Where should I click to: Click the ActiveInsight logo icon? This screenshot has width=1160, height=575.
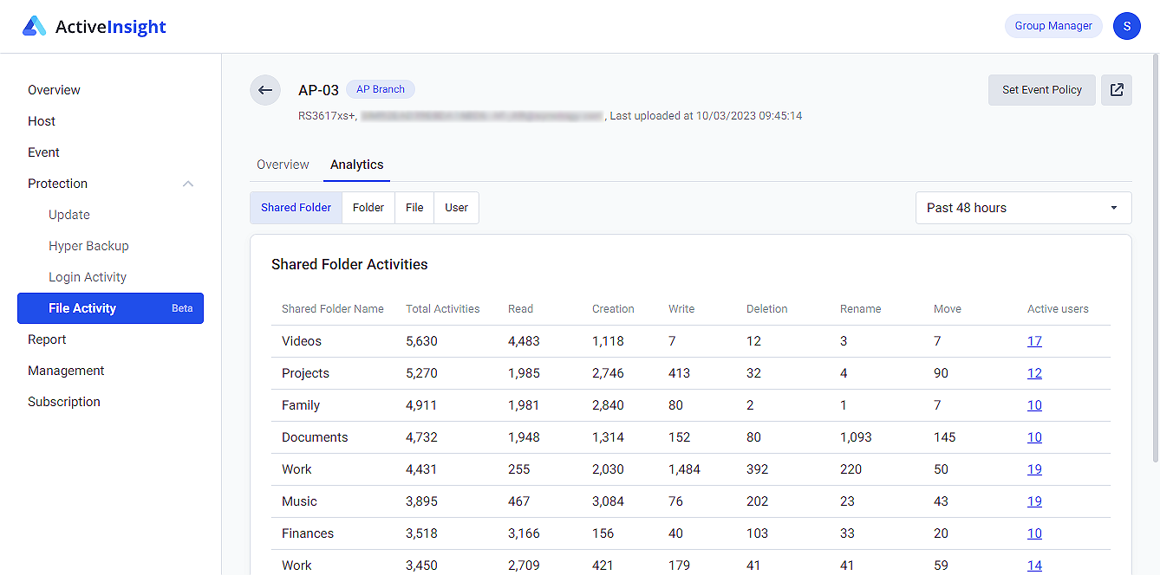34,26
